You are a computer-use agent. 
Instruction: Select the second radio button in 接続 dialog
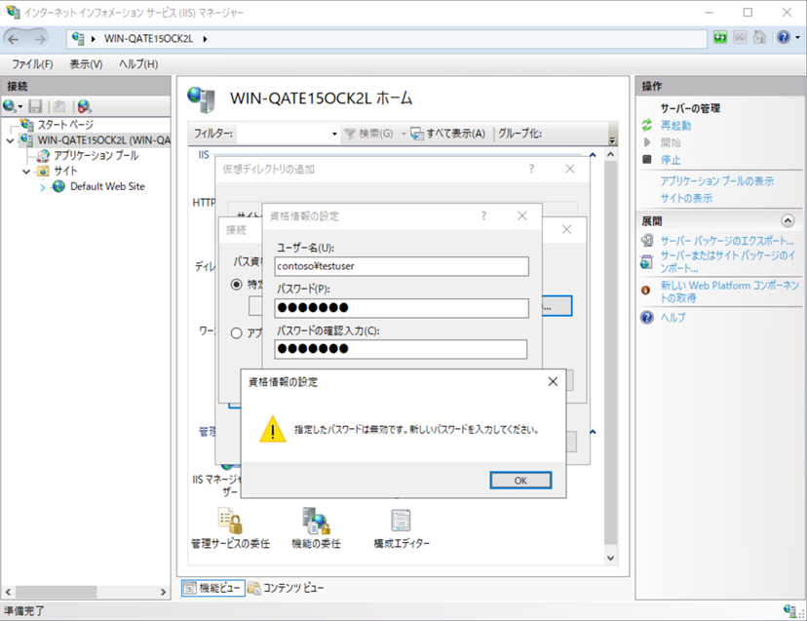point(236,332)
